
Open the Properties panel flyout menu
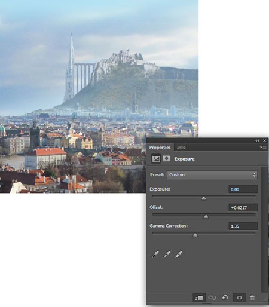click(x=263, y=148)
